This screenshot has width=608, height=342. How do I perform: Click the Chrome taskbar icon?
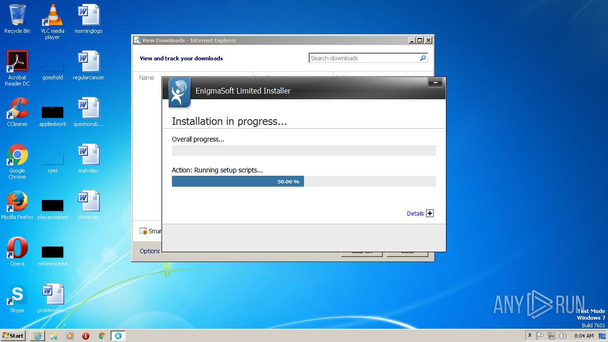tap(102, 336)
